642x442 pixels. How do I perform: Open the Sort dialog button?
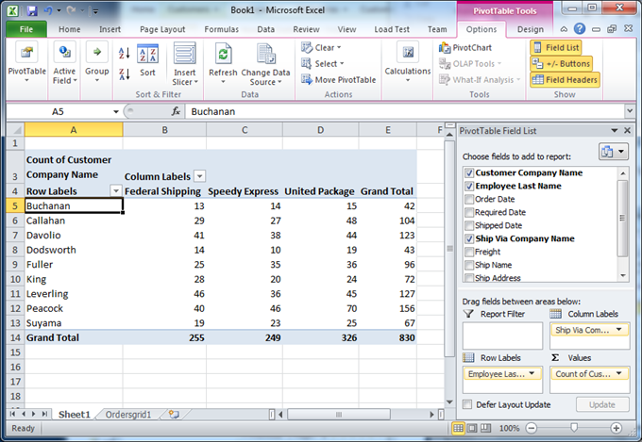click(x=147, y=61)
